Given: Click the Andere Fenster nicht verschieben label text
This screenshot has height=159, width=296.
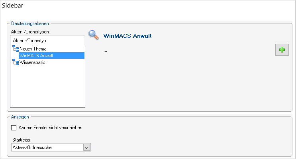Looking at the screenshot, I should pyautogui.click(x=51, y=128).
